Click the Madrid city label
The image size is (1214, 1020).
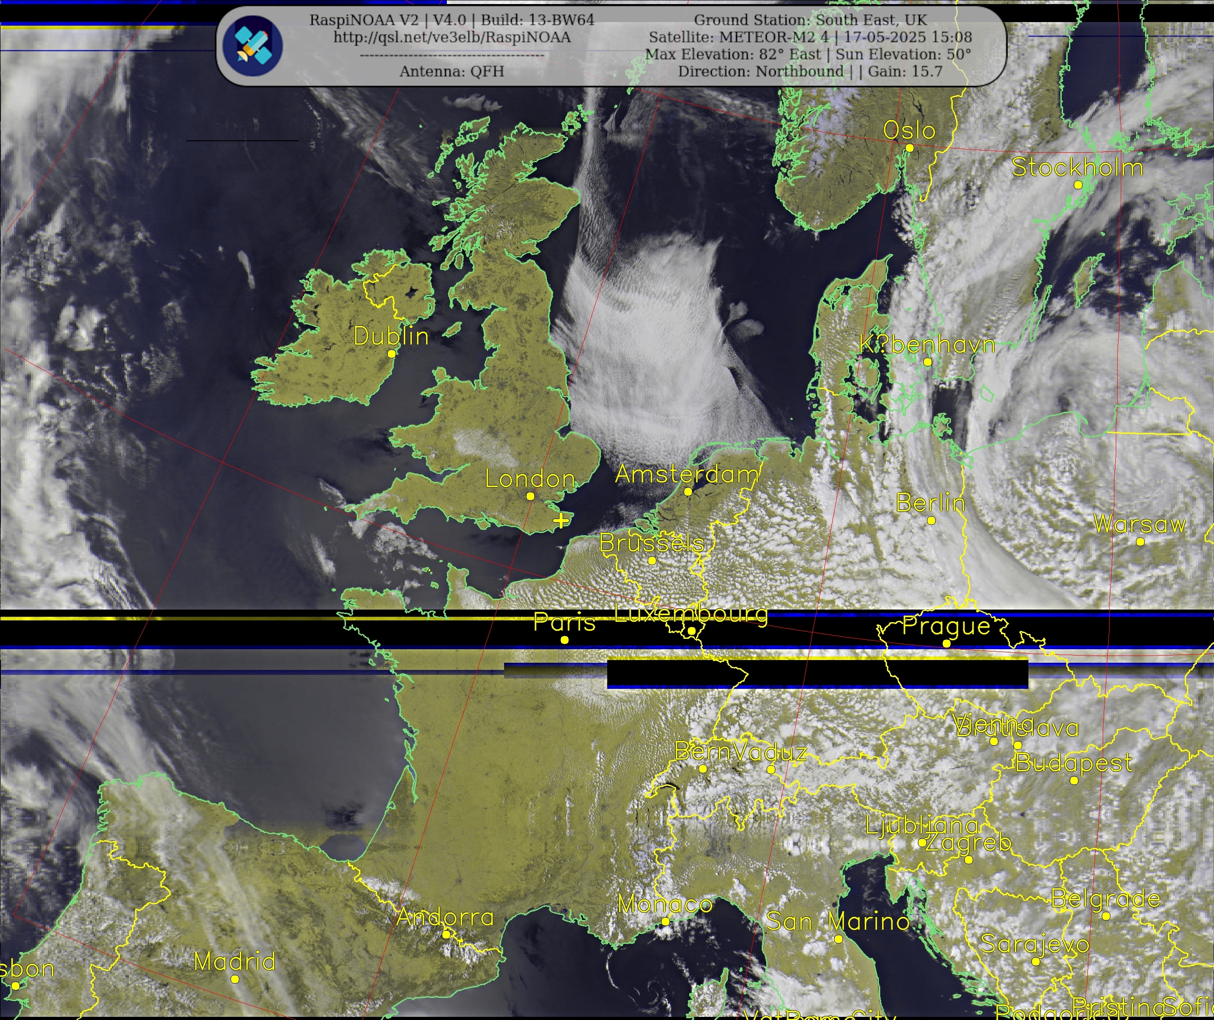pos(235,961)
